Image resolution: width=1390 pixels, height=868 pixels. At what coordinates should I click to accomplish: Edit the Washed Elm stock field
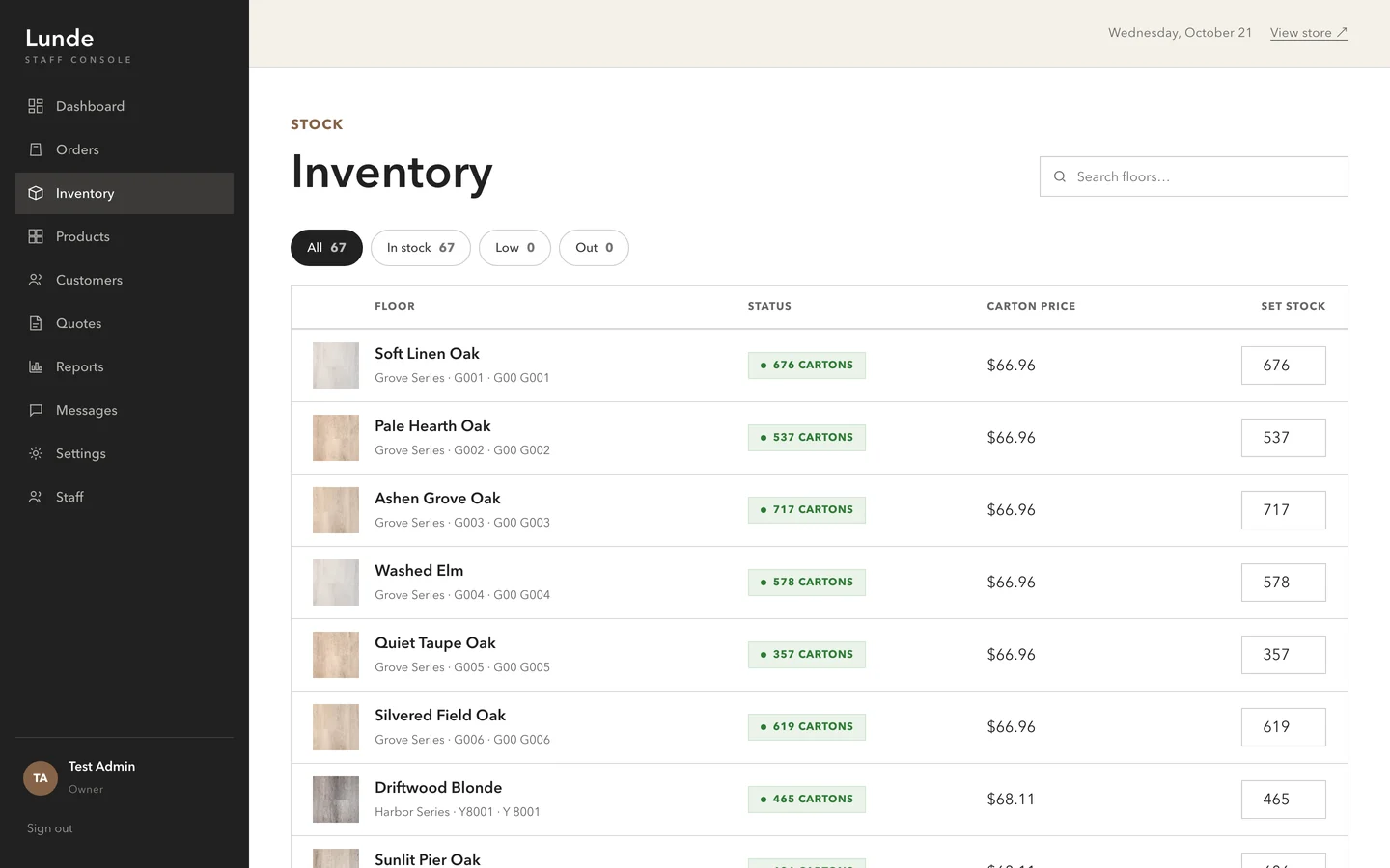click(1284, 583)
